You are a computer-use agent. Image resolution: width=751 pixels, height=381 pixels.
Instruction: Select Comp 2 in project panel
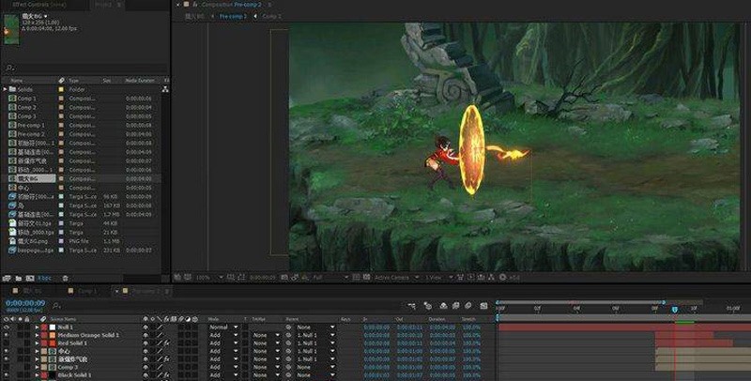coord(27,108)
